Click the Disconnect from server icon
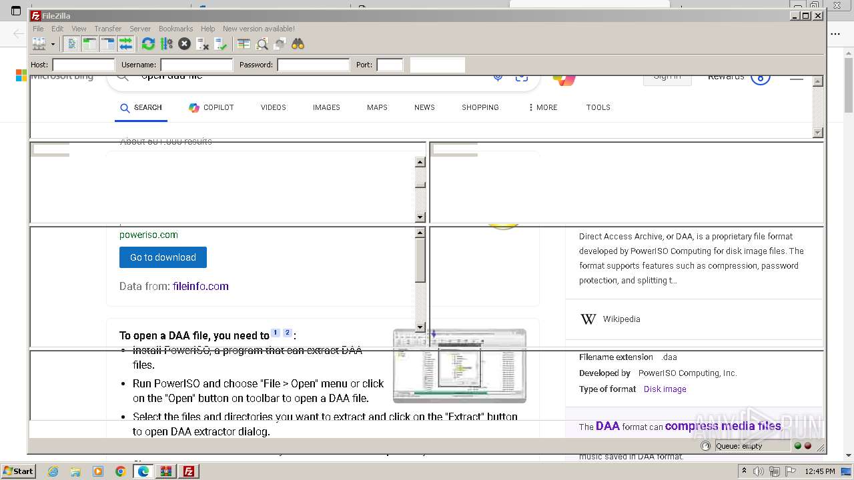Screen dimensions: 854x480 202,44
